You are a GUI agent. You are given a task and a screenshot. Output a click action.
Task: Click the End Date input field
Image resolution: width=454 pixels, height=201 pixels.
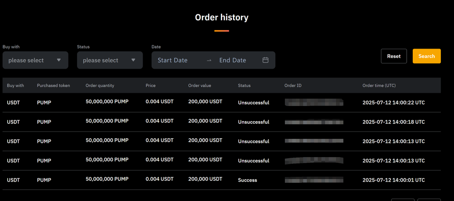point(233,60)
